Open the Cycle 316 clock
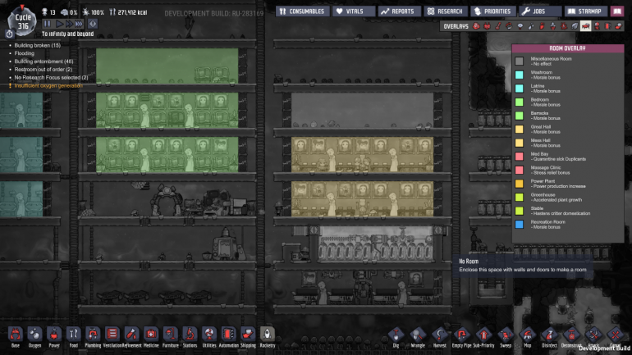 (23, 21)
